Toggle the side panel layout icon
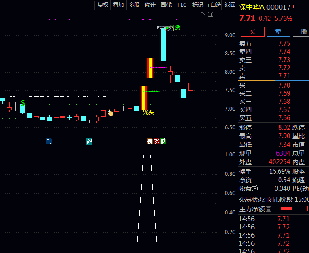The height and width of the screenshot is (253, 309). click(x=211, y=15)
